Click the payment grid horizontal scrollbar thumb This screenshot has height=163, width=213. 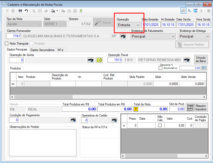tap(151, 156)
